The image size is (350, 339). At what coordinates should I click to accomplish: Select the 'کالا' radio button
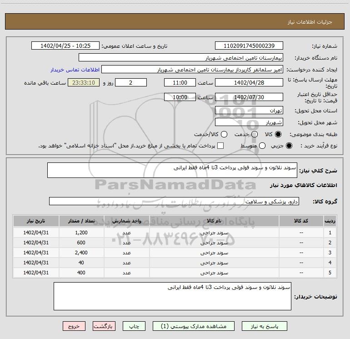click(x=278, y=134)
